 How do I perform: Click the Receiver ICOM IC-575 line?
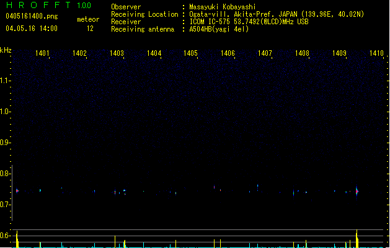pyautogui.click(x=249, y=22)
